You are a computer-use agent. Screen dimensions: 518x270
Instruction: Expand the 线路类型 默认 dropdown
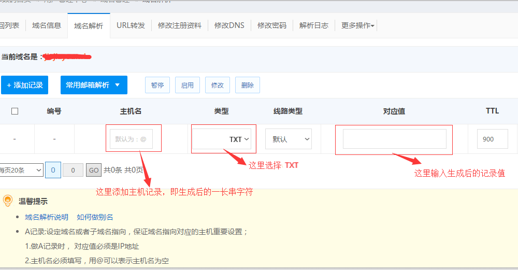click(x=289, y=139)
